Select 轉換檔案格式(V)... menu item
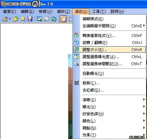This screenshot has width=147, height=140. tap(109, 36)
